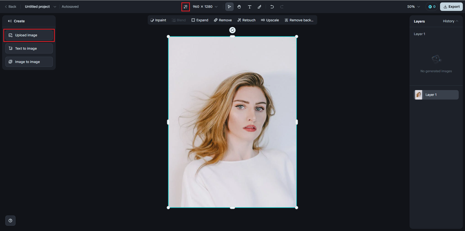This screenshot has height=231, width=465.
Task: Click the canvas resize icon
Action: (x=186, y=7)
